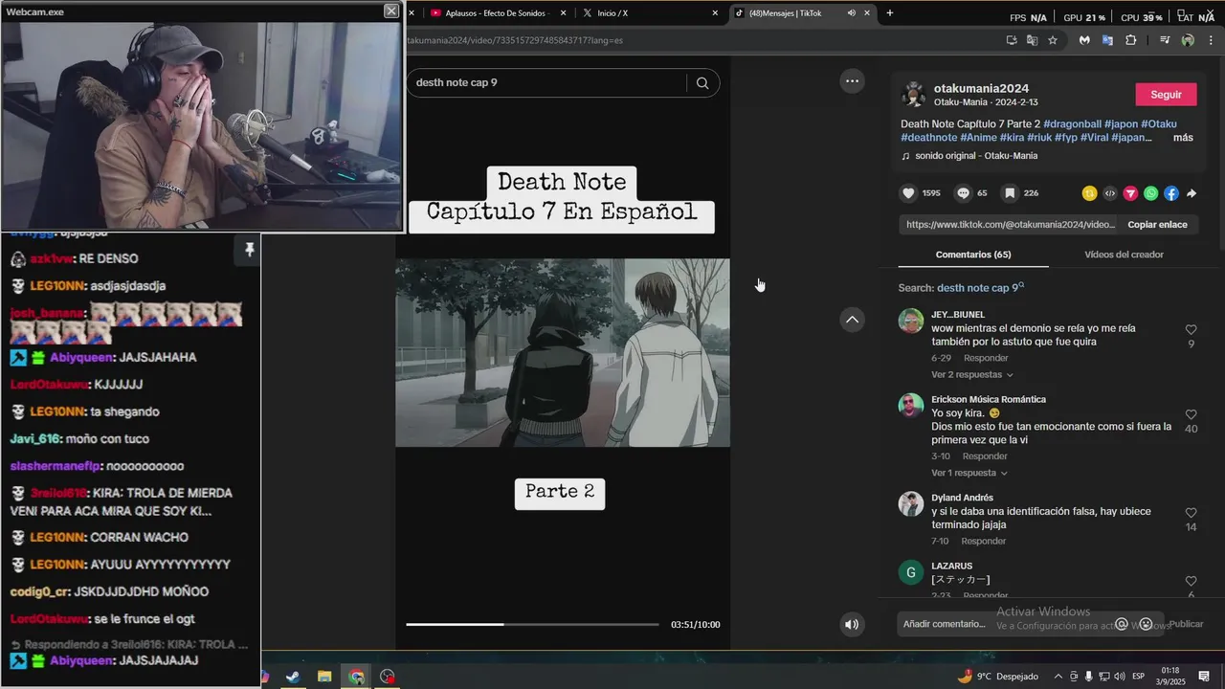
Task: Open the taskbar volume speaker icon
Action: tap(1121, 677)
